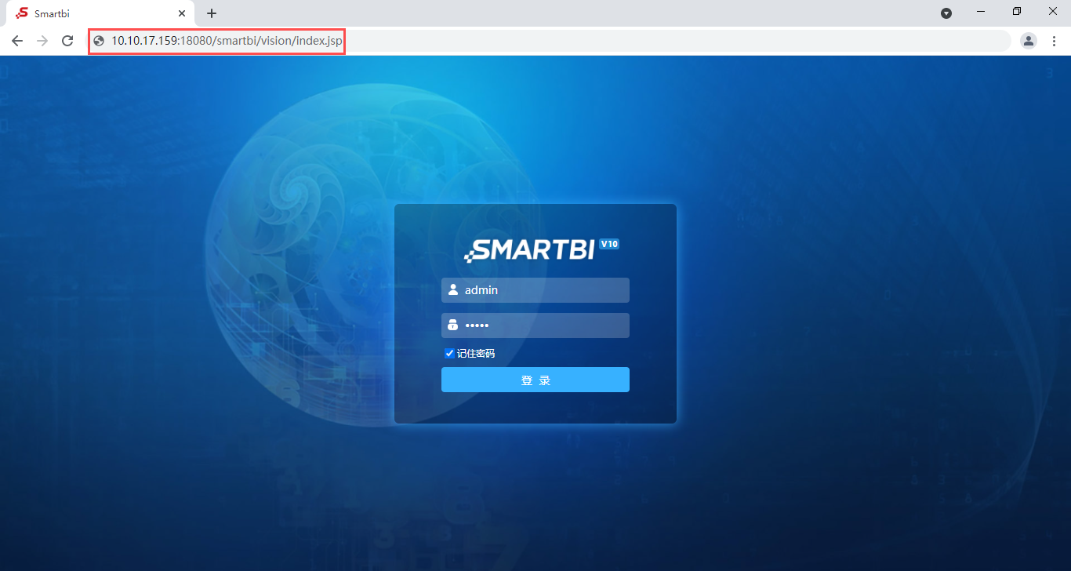Click the V10 version badge
The height and width of the screenshot is (571, 1071).
point(609,244)
